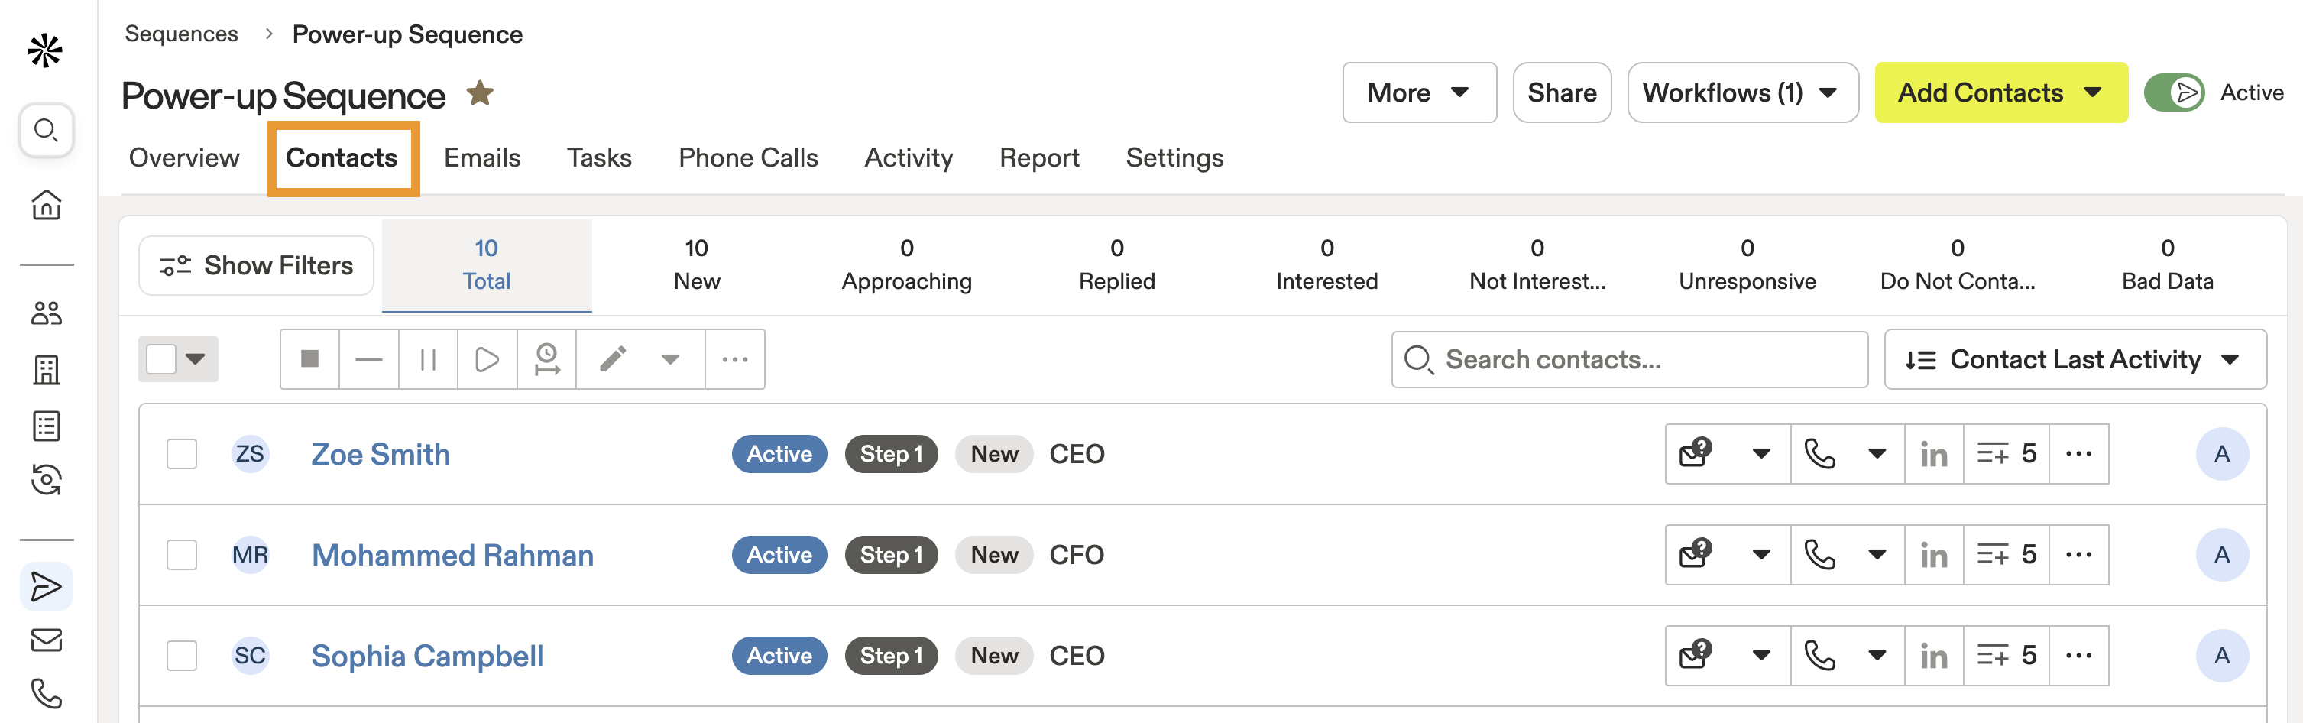Resume contacts using the play toolbar icon
The width and height of the screenshot is (2303, 723).
point(487,358)
